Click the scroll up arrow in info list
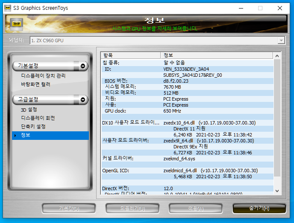The width and height of the screenshot is (294, 223). (x=277, y=56)
